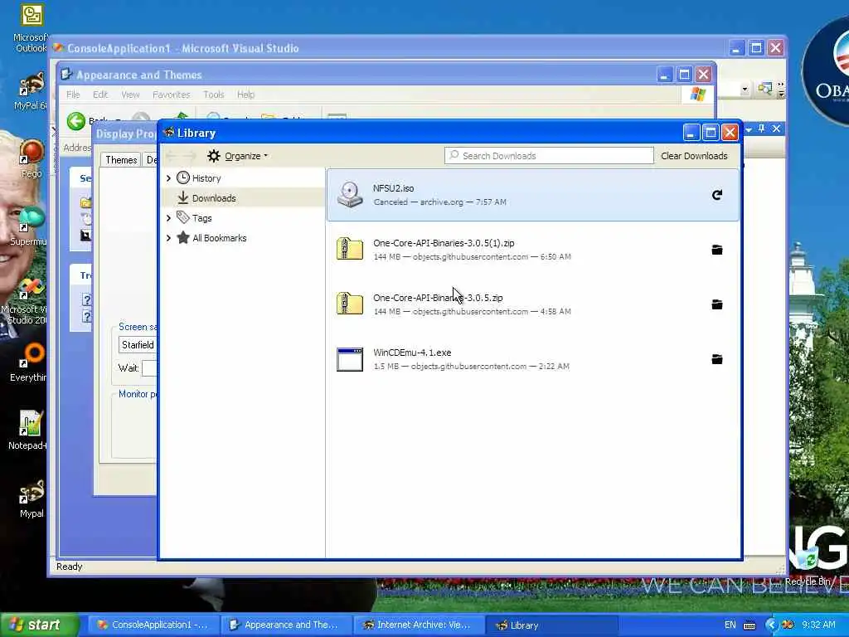Switch to Appearance and Themes taskbar button
The width and height of the screenshot is (849, 637).
[x=286, y=625]
